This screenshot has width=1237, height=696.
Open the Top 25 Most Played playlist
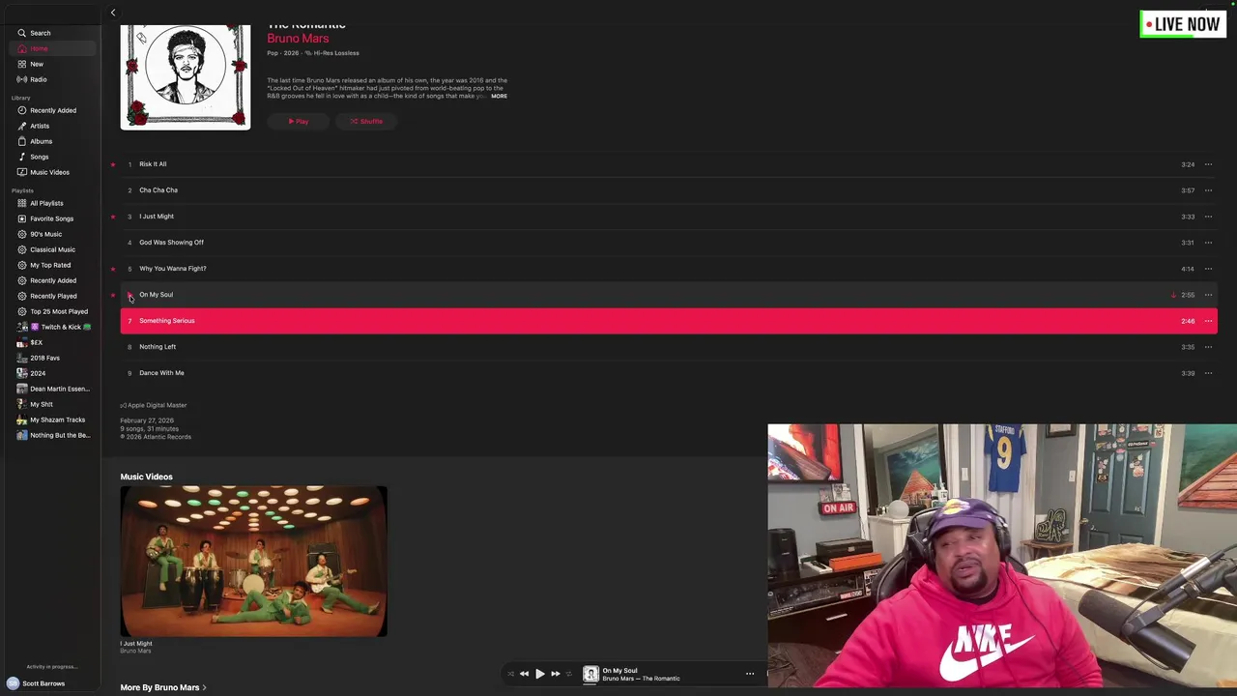pyautogui.click(x=58, y=311)
